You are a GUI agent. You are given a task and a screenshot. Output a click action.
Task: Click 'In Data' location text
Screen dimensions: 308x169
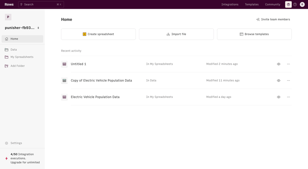[x=151, y=80]
